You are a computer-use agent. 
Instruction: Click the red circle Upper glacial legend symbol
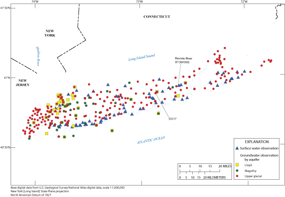click(237, 176)
